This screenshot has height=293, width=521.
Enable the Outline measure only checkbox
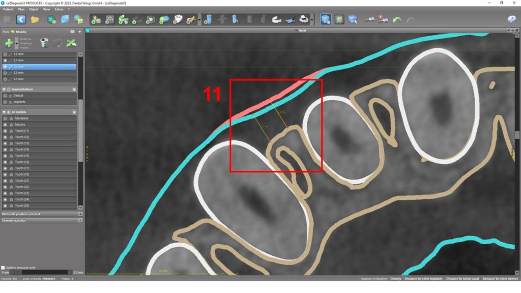3,268
